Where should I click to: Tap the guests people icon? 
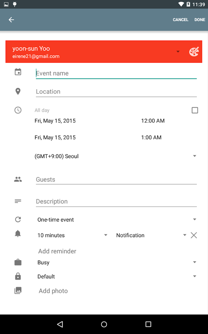click(x=18, y=179)
